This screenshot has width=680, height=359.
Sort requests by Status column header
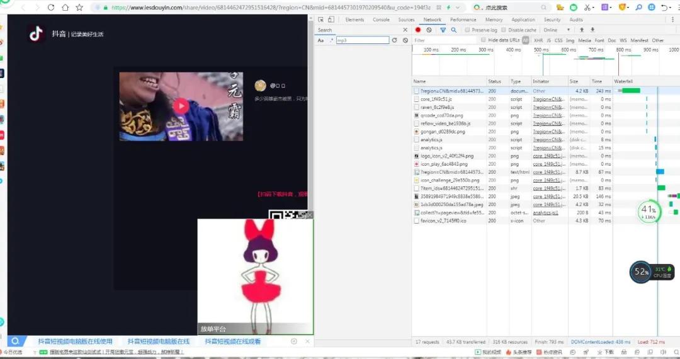[498, 81]
